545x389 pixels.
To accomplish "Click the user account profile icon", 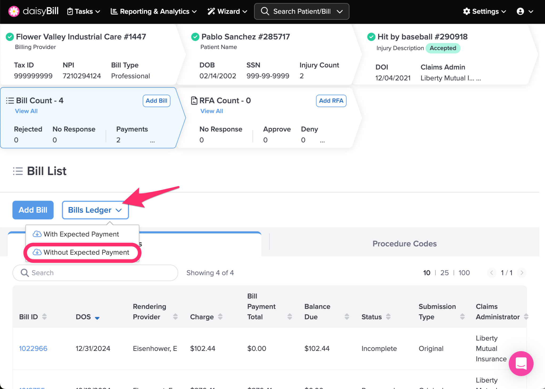I will (520, 11).
